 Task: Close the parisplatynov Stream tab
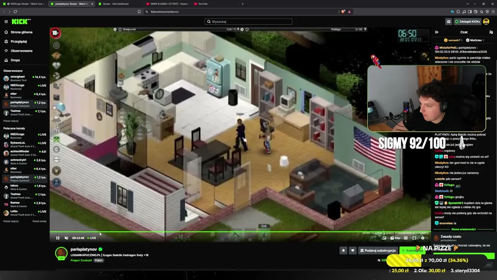[x=92, y=4]
